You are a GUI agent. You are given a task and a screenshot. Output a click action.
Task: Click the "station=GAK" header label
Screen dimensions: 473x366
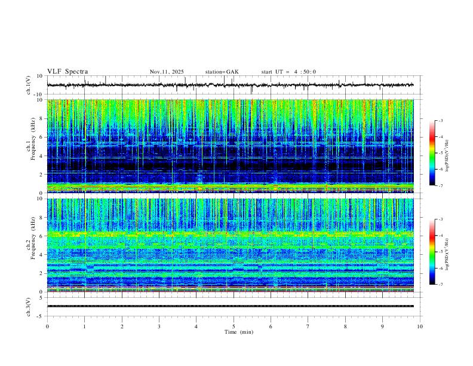point(222,72)
